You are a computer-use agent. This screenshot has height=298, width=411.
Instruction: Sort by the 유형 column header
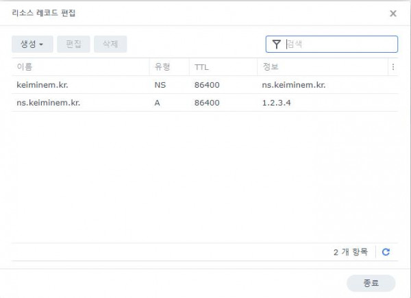(162, 67)
